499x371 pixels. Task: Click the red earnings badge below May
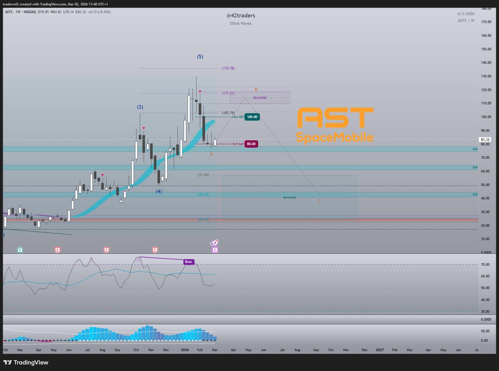click(57, 250)
